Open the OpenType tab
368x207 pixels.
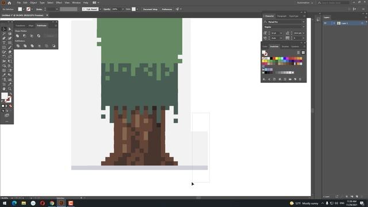(294, 16)
